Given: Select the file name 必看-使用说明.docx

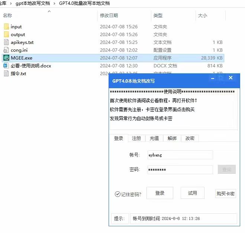Looking at the screenshot, I should click(31, 66).
